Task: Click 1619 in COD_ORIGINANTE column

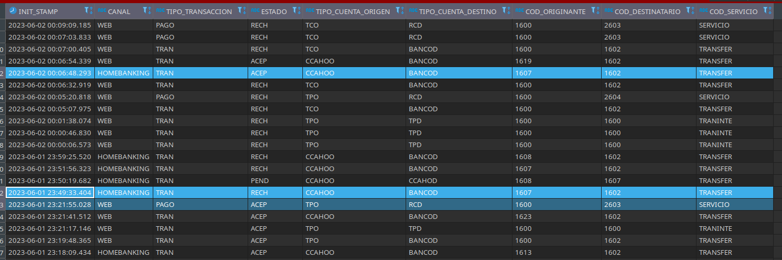Action: (557, 61)
